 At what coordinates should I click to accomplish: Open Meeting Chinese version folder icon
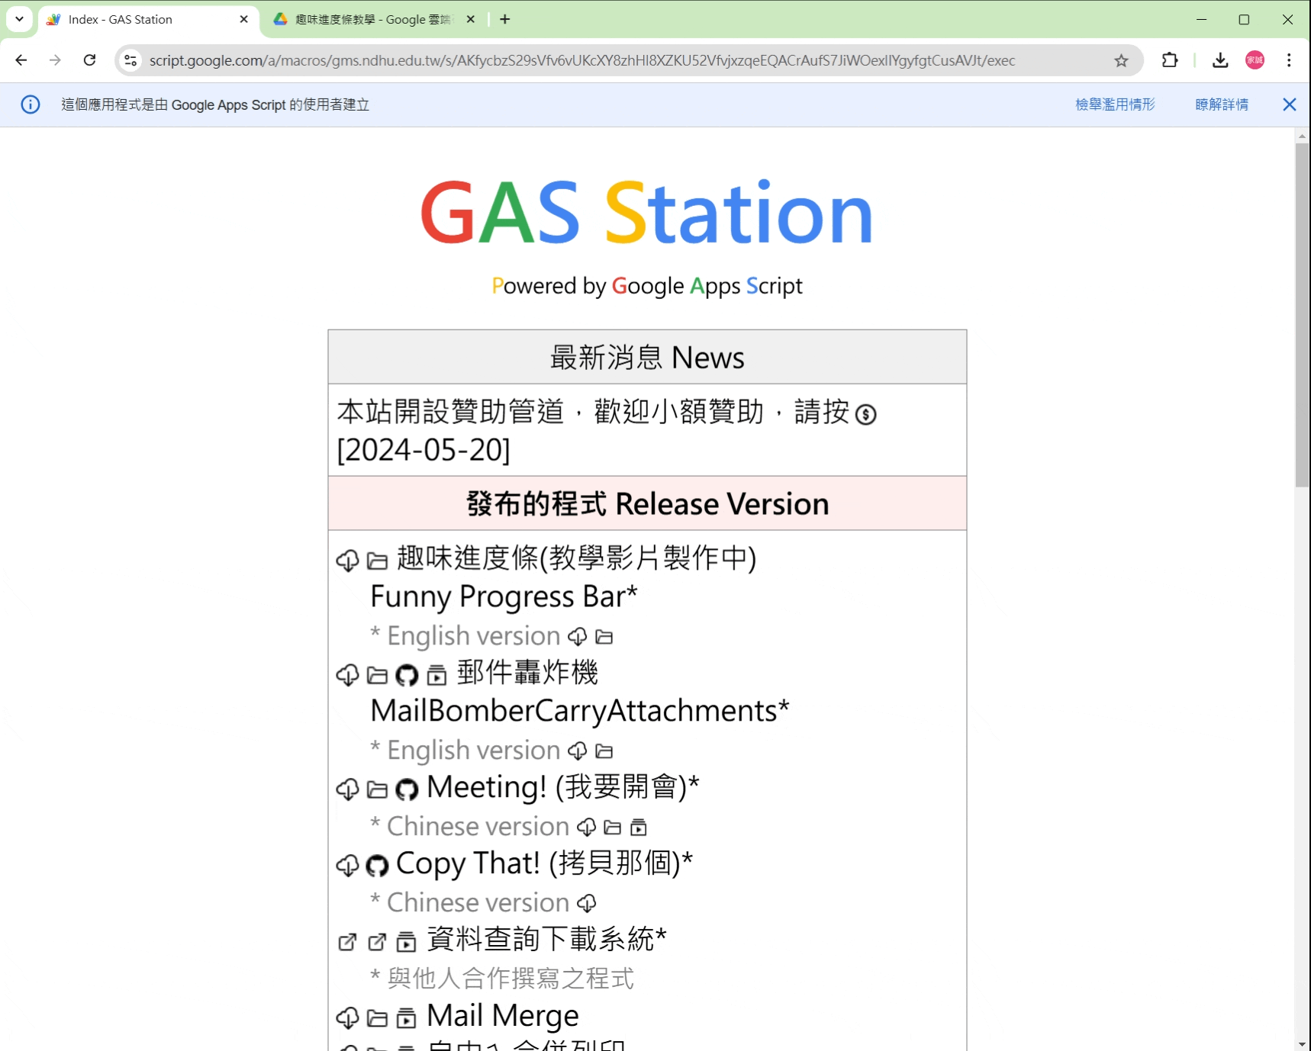(613, 827)
